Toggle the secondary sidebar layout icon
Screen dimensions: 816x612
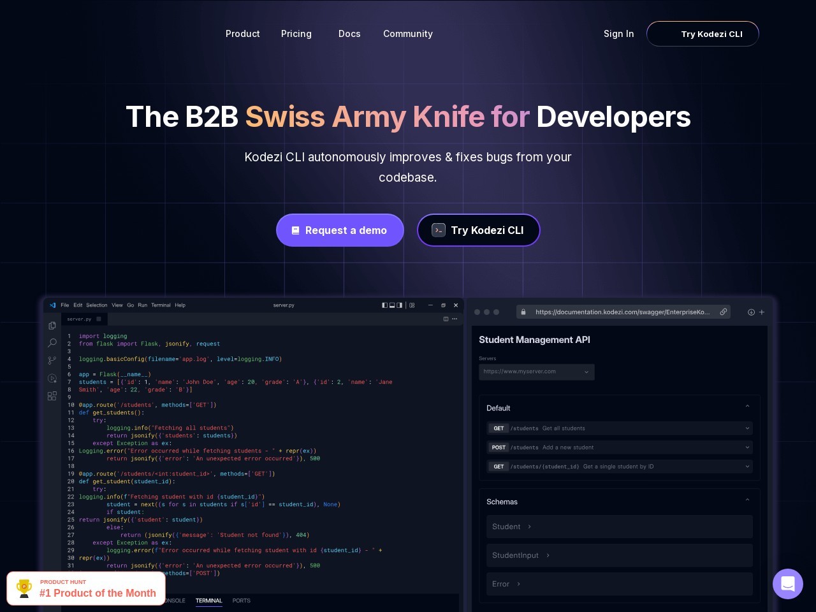click(400, 305)
